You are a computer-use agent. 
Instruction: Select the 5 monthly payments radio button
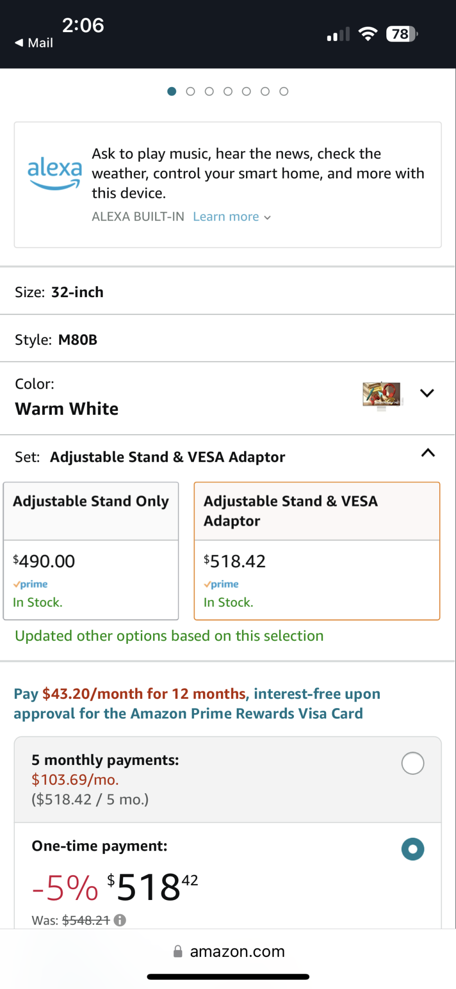[x=413, y=763]
